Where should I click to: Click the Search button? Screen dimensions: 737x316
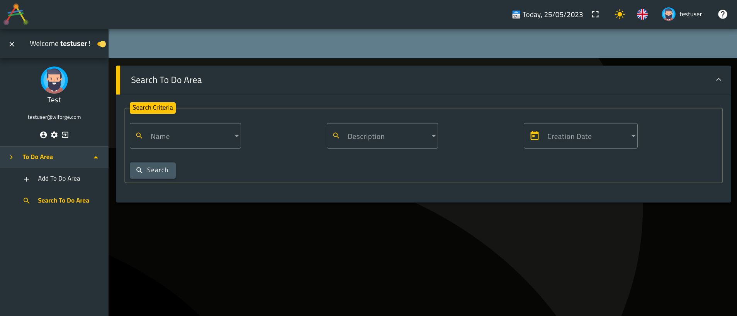[153, 170]
